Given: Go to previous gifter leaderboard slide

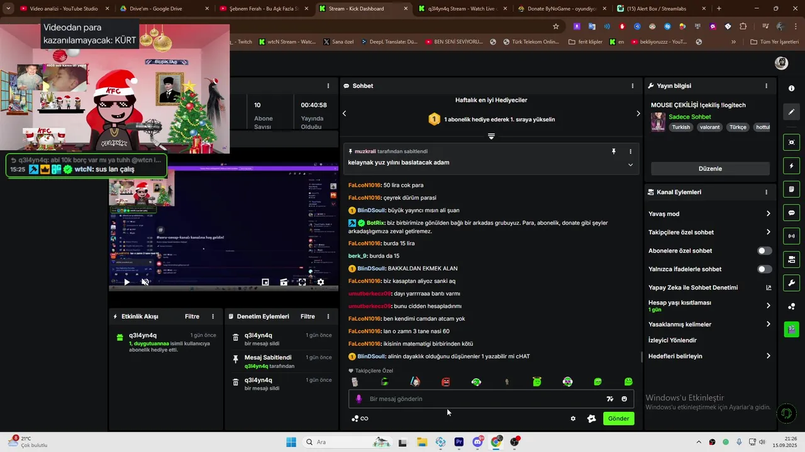Looking at the screenshot, I should [345, 114].
